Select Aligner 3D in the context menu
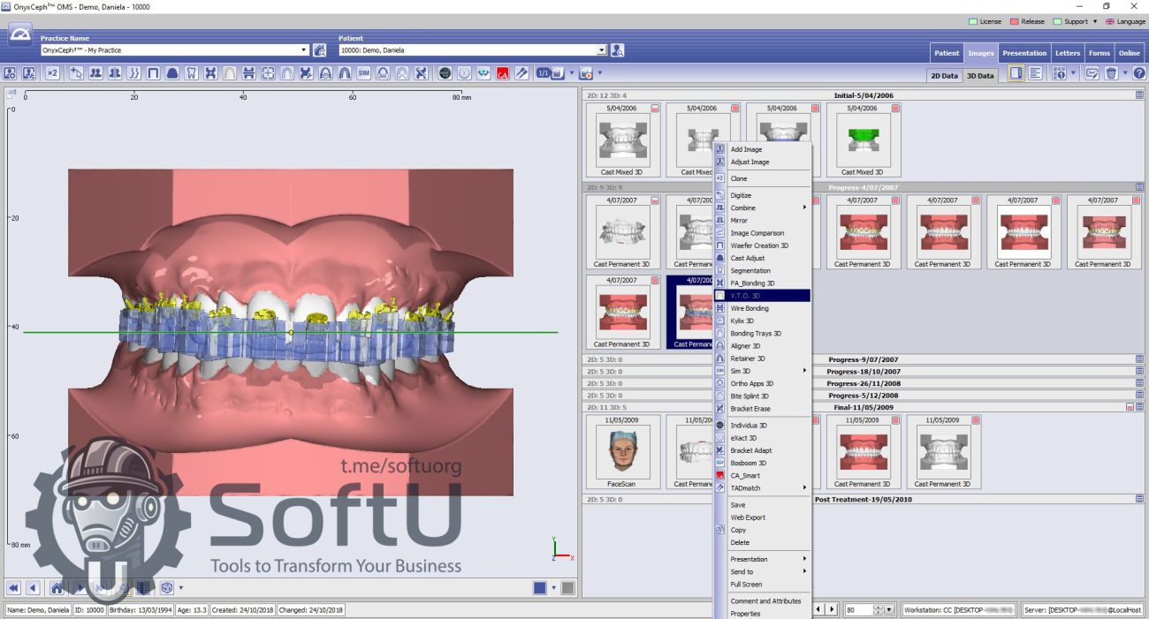The height and width of the screenshot is (619, 1149). [x=762, y=346]
